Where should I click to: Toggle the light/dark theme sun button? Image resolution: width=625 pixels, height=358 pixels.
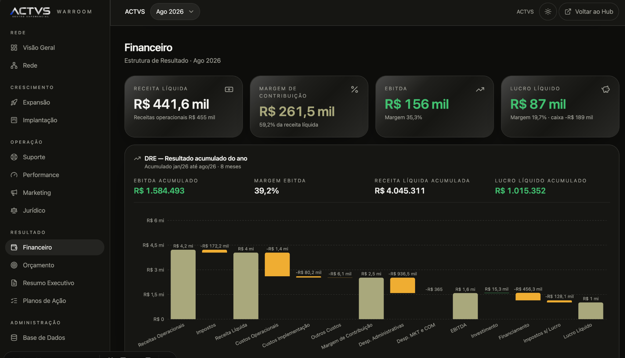point(548,12)
